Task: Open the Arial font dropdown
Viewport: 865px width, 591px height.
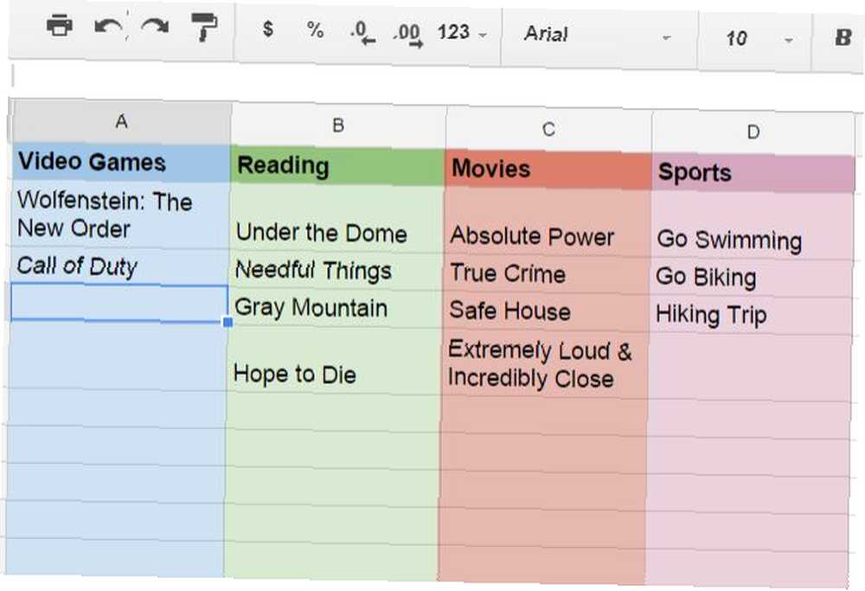Action: (x=598, y=35)
